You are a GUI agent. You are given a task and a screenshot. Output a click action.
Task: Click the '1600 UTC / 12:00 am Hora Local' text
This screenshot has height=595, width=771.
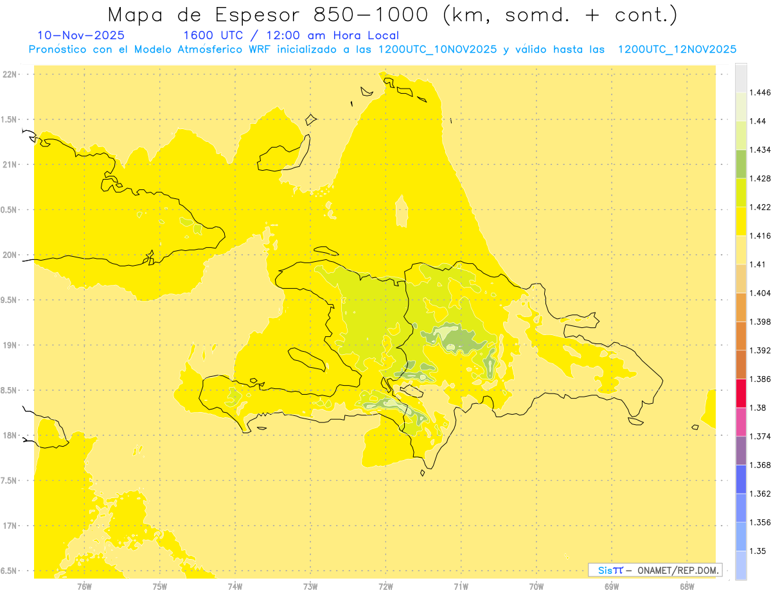click(291, 36)
